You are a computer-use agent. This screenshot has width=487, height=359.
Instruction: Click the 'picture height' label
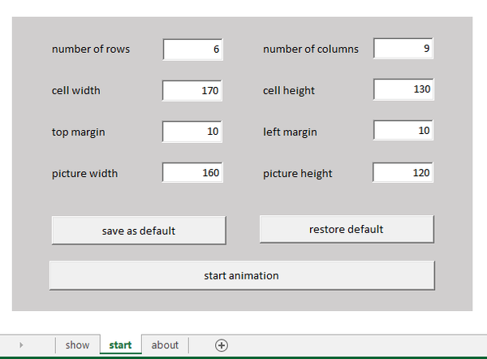pos(298,174)
